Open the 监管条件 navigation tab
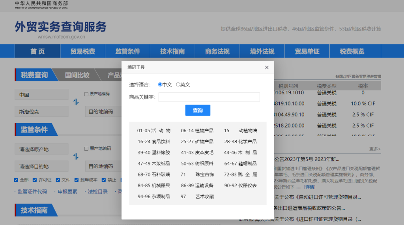This screenshot has height=225, width=404. pyautogui.click(x=127, y=51)
